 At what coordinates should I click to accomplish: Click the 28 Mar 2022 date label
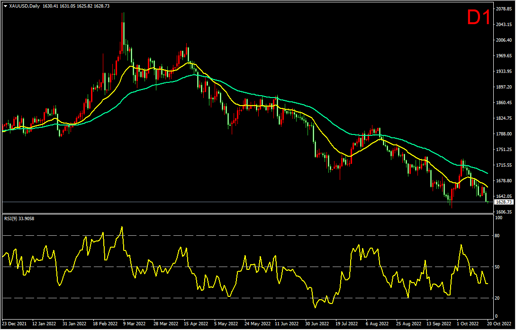(x=166, y=324)
